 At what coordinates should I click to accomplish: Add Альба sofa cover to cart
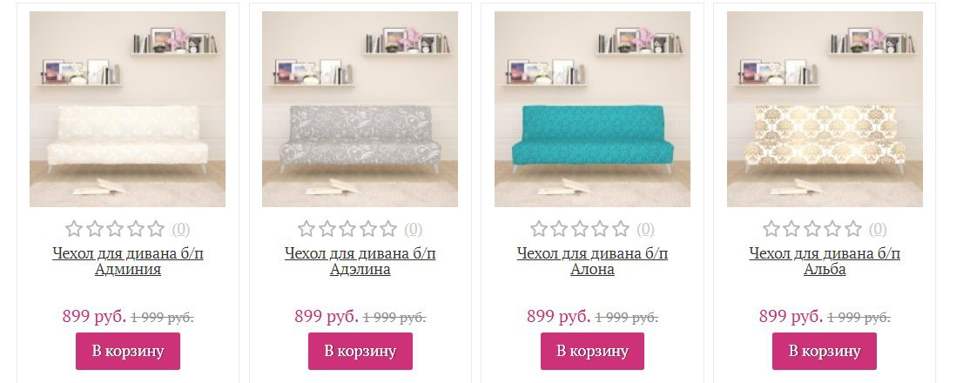(825, 351)
